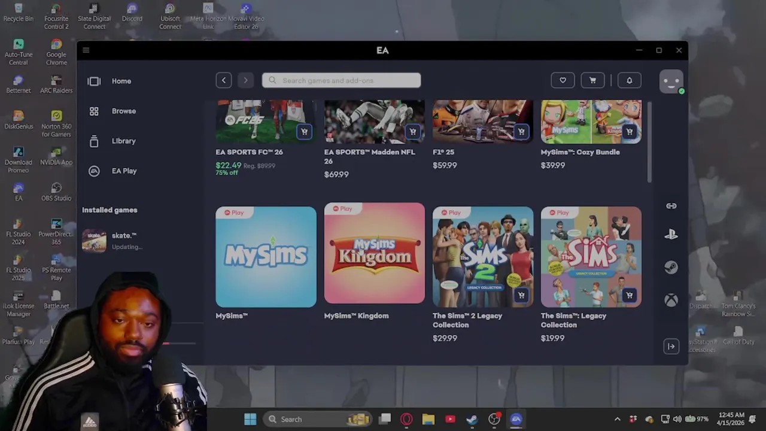This screenshot has height=431, width=766.
Task: Open Windows Start button
Action: click(250, 419)
